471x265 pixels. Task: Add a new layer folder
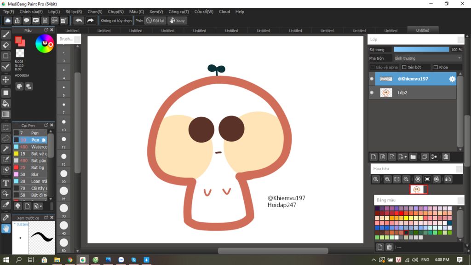[x=413, y=157]
